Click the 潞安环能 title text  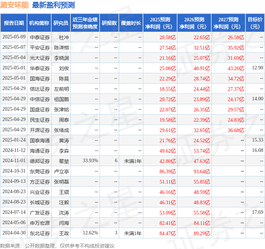point(14,5)
